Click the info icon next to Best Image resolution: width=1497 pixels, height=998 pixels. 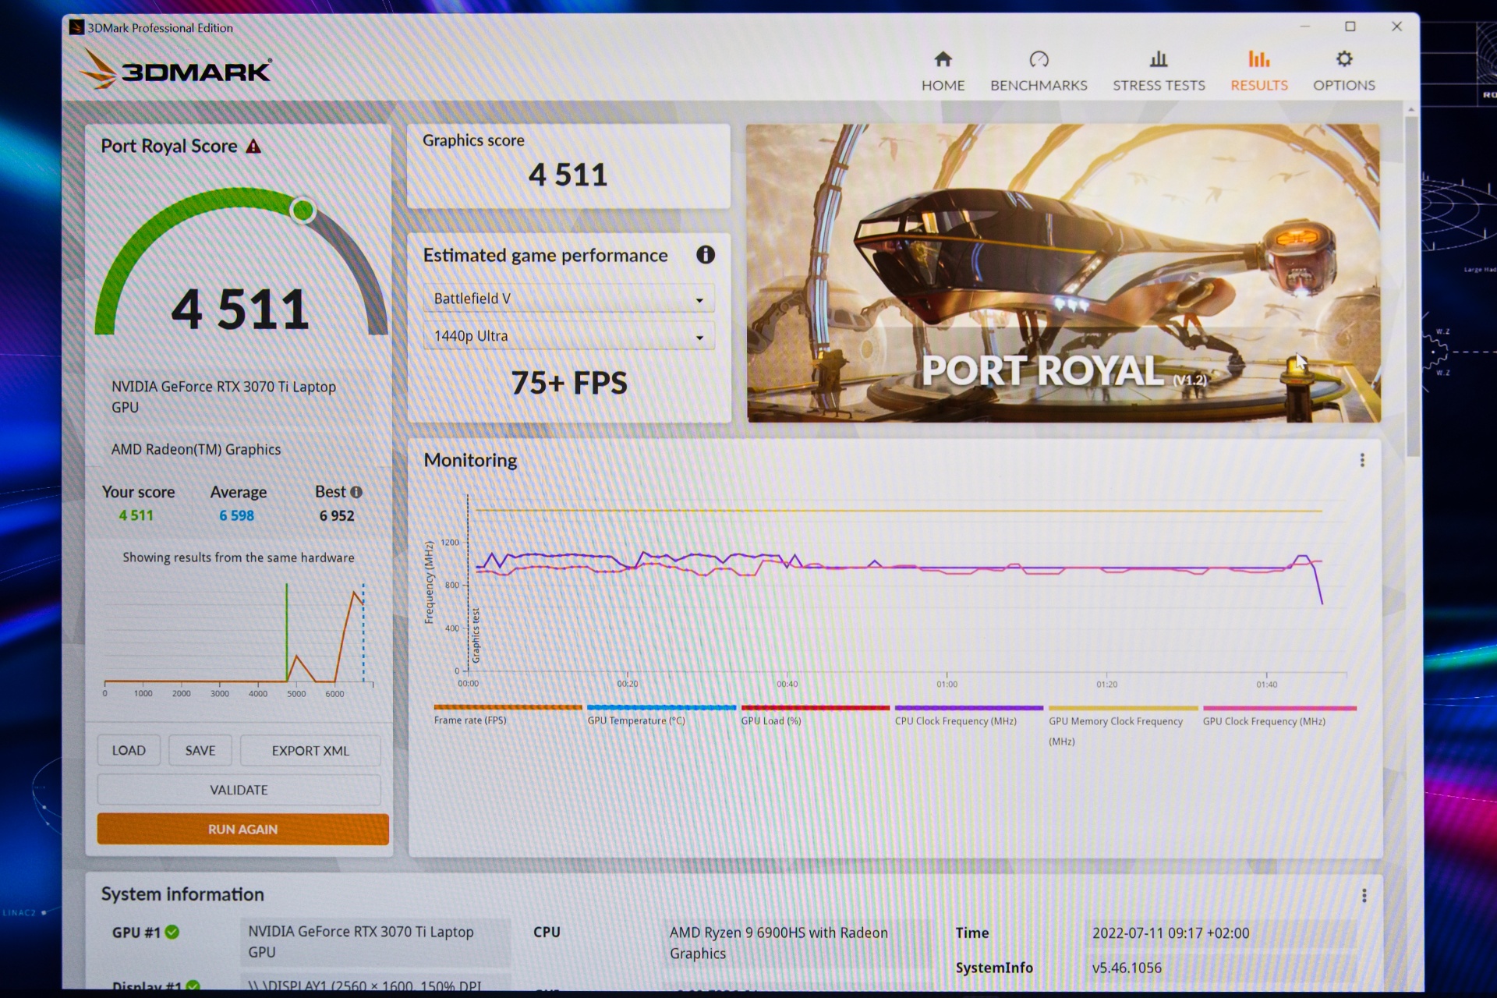(x=356, y=492)
